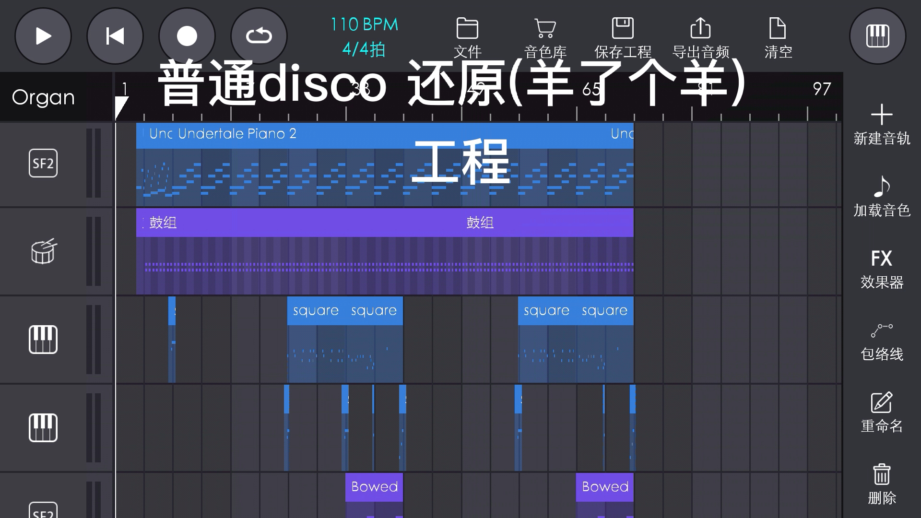
Task: Select the first square clip
Action: click(x=316, y=340)
